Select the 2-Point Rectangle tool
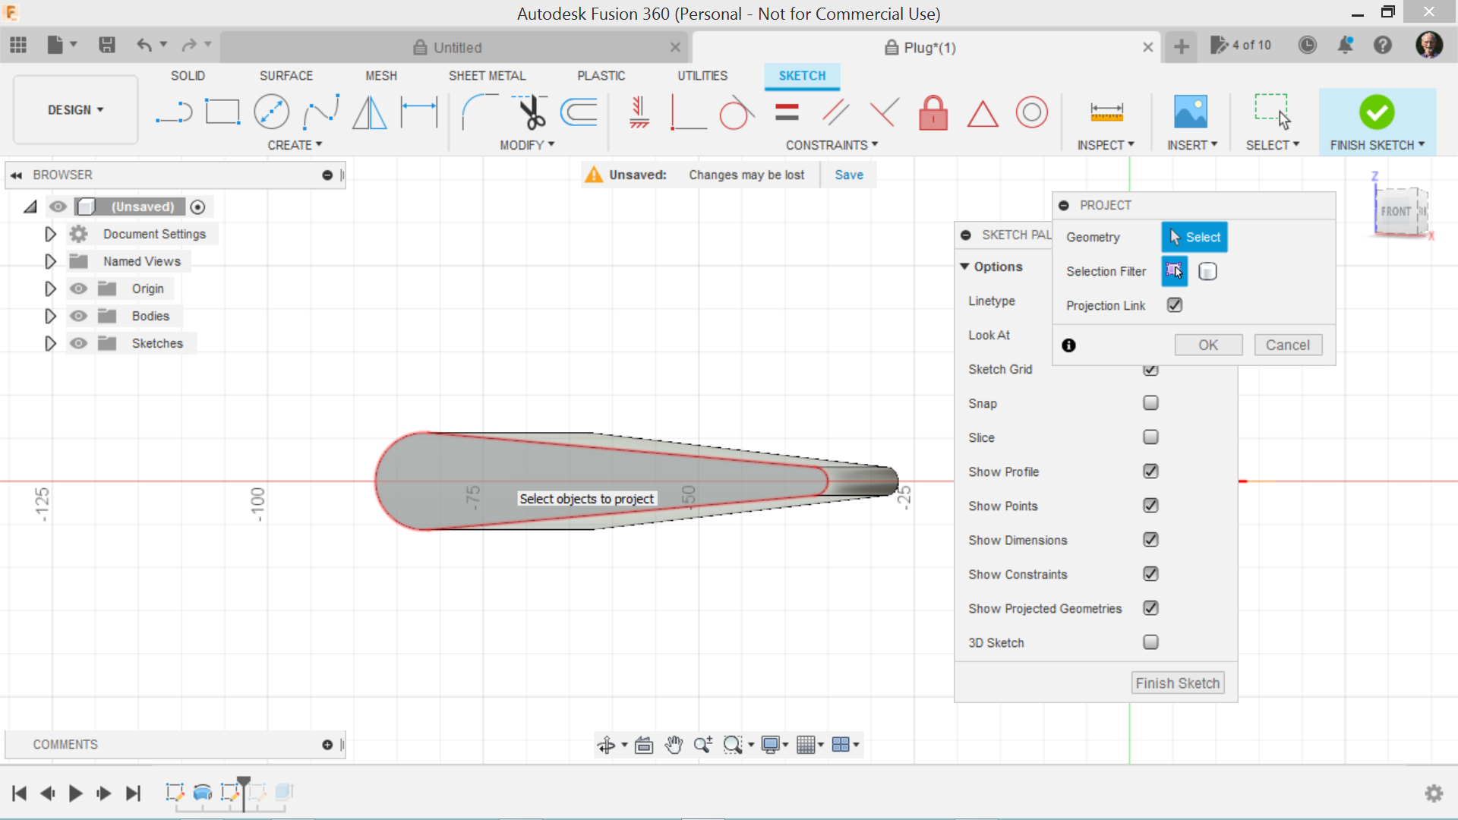 pos(222,112)
